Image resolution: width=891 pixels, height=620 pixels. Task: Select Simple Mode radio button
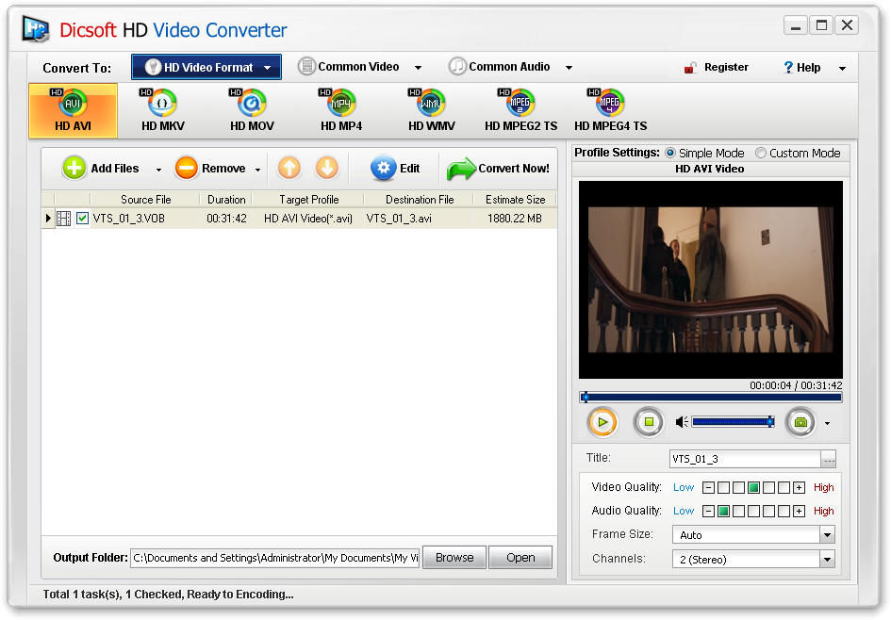[670, 153]
